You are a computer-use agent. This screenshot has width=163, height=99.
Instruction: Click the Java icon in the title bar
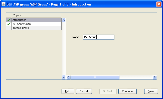4,4
